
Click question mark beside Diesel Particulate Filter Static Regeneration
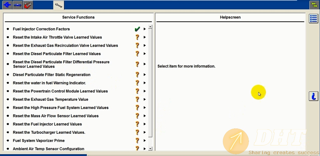137,75
